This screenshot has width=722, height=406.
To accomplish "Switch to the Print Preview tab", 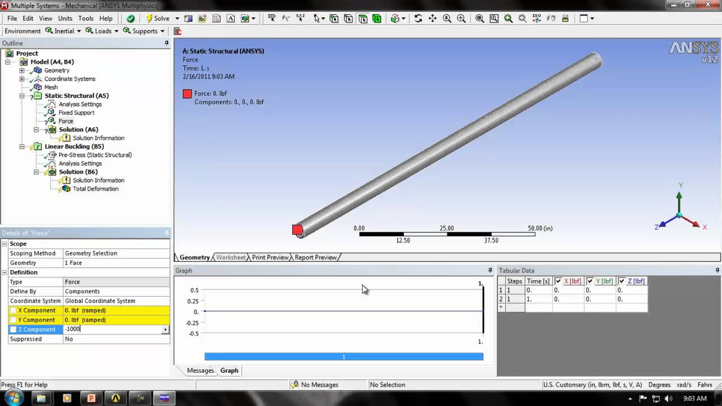I will point(270,257).
